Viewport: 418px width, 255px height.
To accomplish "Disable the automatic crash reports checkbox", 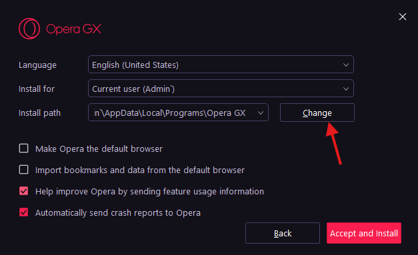I will pos(24,212).
